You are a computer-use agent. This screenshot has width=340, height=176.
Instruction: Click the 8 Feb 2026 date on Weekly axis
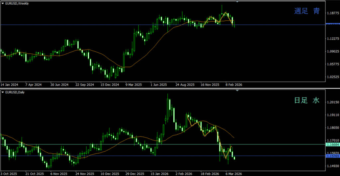[x=234, y=85]
